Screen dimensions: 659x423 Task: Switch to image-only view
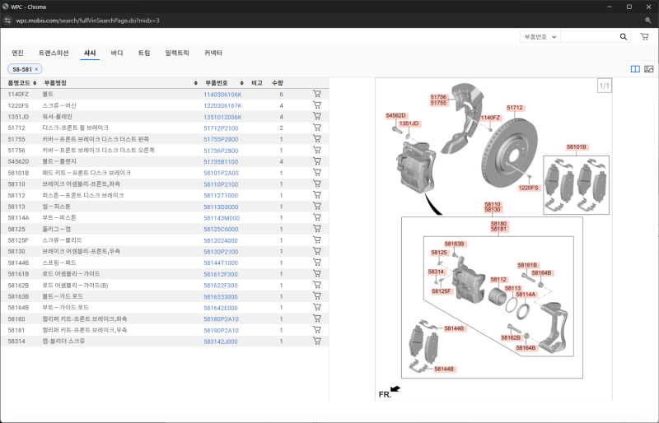649,69
